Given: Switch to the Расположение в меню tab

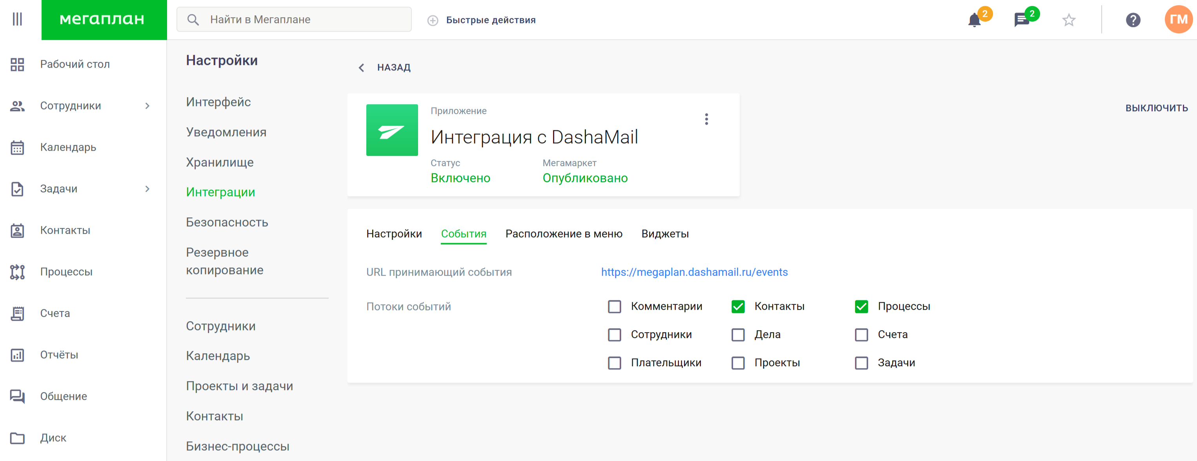Looking at the screenshot, I should pyautogui.click(x=564, y=234).
